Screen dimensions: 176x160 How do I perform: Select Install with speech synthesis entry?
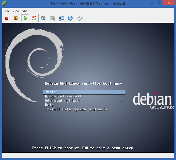pos(76,109)
